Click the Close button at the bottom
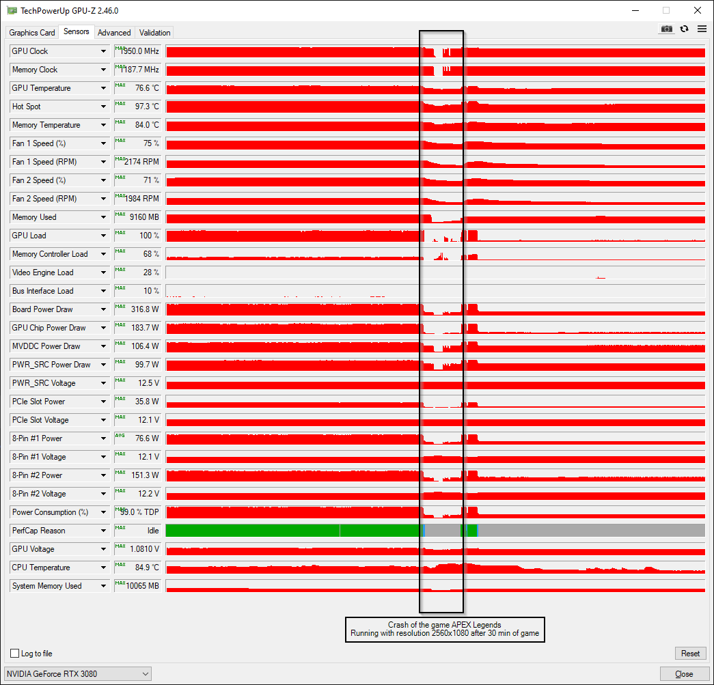Screen dimensions: 714x685 pos(684,674)
